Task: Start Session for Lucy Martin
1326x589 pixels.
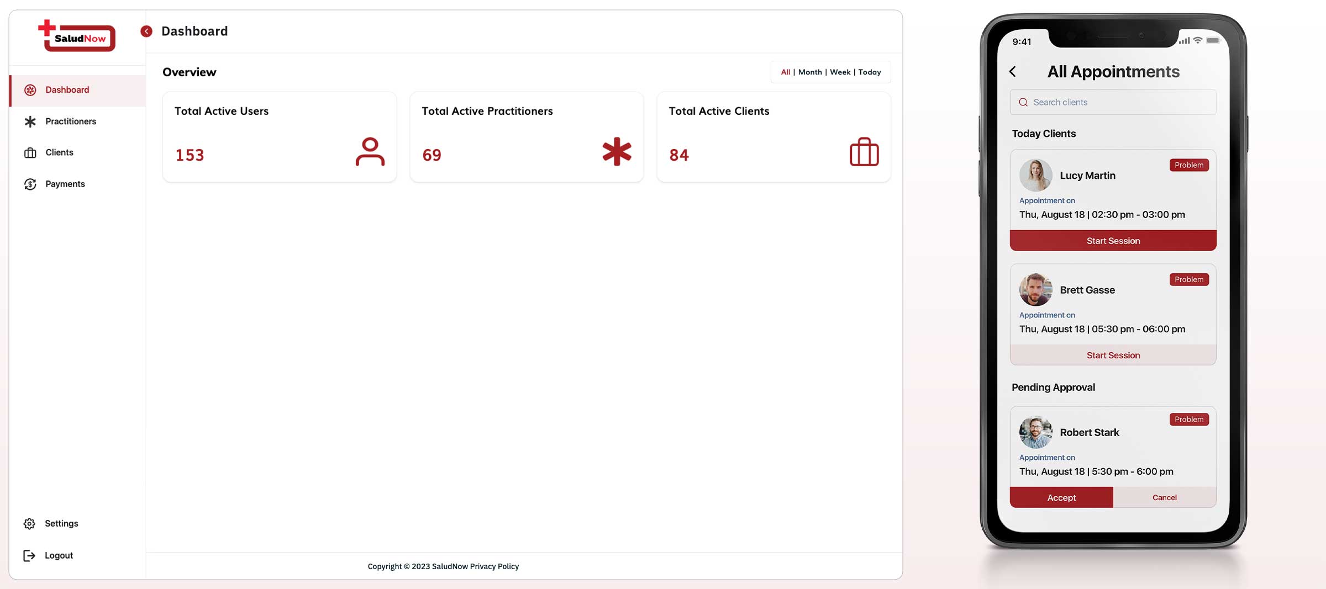Action: click(x=1112, y=240)
